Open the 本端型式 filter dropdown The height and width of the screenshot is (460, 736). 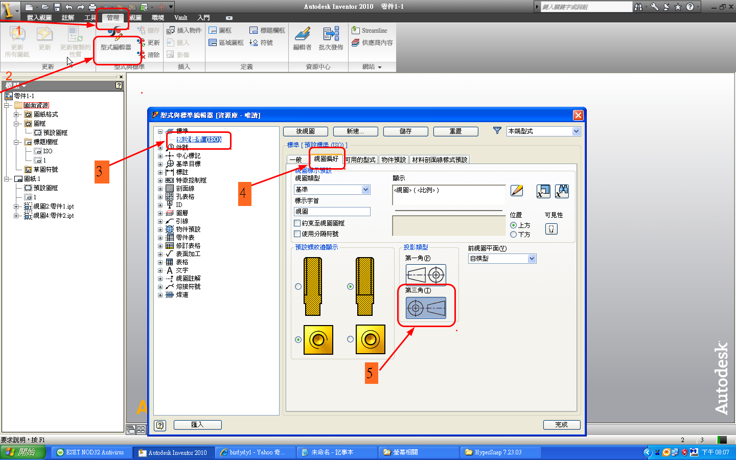(x=543, y=131)
